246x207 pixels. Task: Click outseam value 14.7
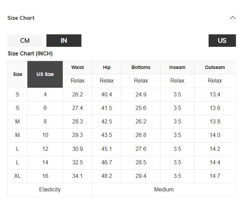click(x=215, y=176)
